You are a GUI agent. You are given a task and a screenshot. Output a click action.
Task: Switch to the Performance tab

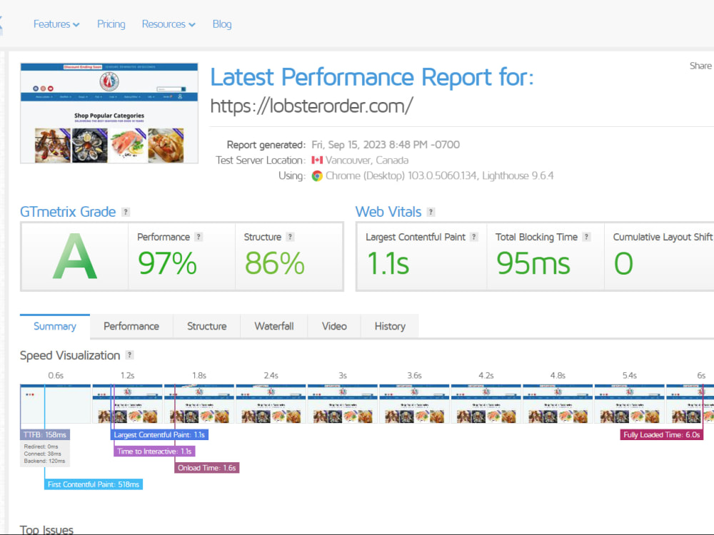coord(131,326)
